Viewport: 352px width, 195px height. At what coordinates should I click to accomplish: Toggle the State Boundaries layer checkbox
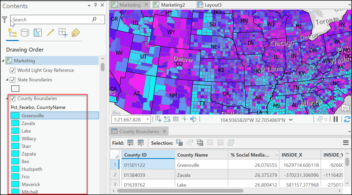[12, 80]
